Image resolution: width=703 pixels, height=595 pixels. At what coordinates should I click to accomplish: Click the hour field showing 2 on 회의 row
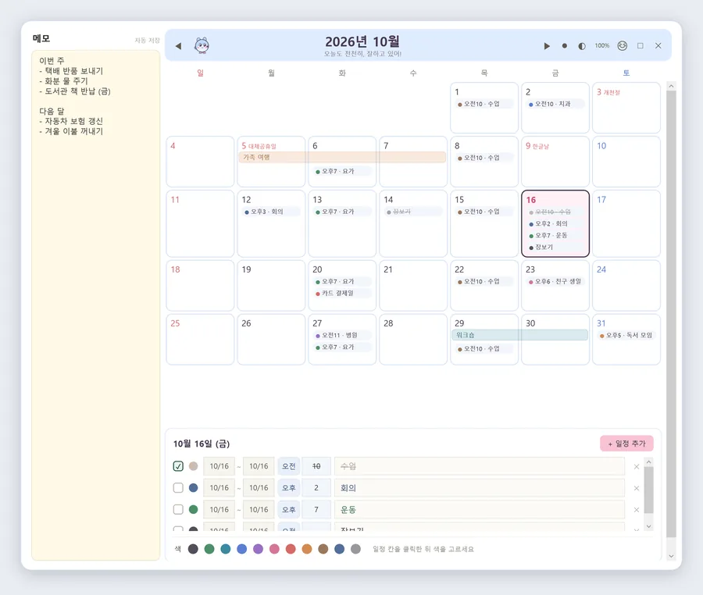(316, 487)
